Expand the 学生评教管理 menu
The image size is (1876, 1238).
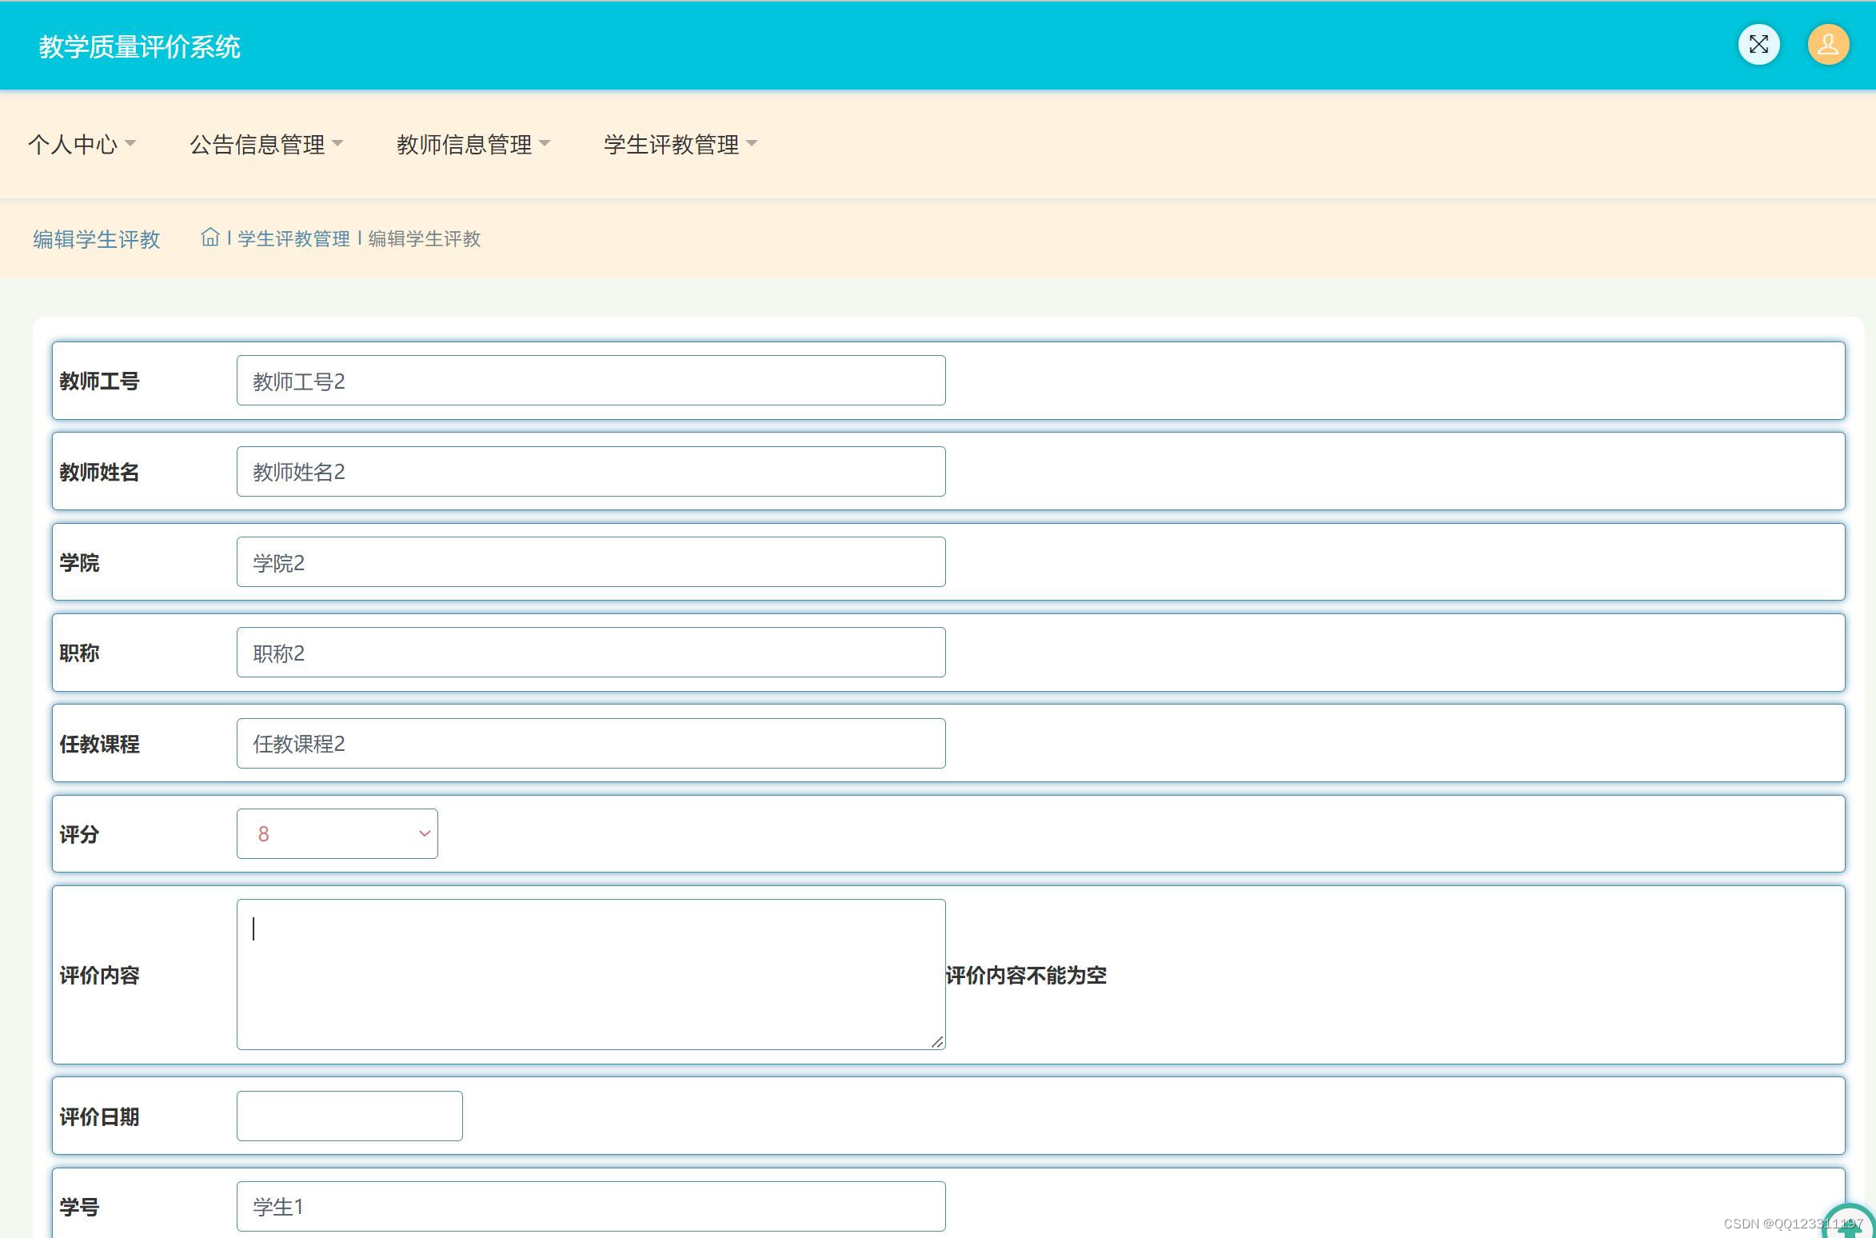click(681, 144)
